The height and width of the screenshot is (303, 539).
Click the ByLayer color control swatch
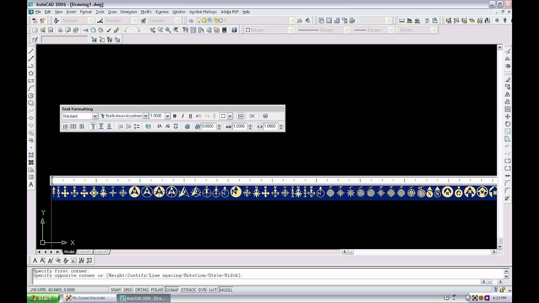click(x=248, y=30)
